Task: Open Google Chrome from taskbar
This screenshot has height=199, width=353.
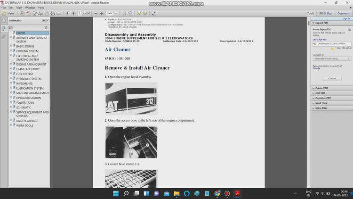Action: (217, 193)
